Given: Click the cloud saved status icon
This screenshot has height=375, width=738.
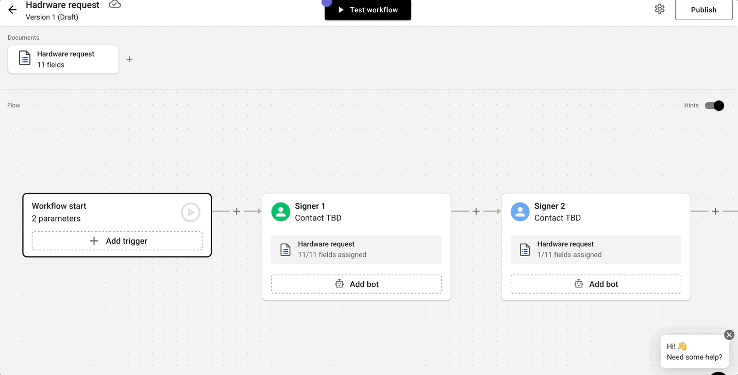Looking at the screenshot, I should tap(115, 5).
